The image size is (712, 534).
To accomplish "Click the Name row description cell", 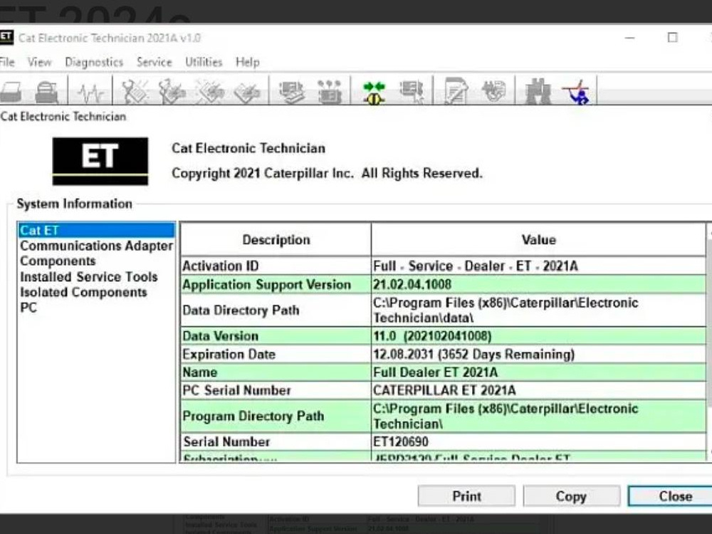I will [276, 372].
